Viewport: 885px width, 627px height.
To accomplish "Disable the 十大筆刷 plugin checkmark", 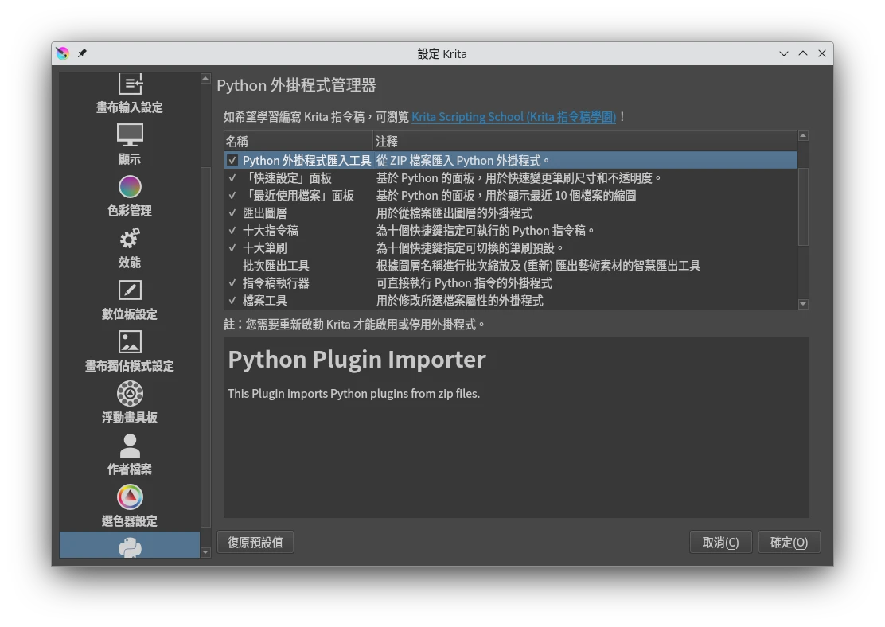I will (x=232, y=248).
